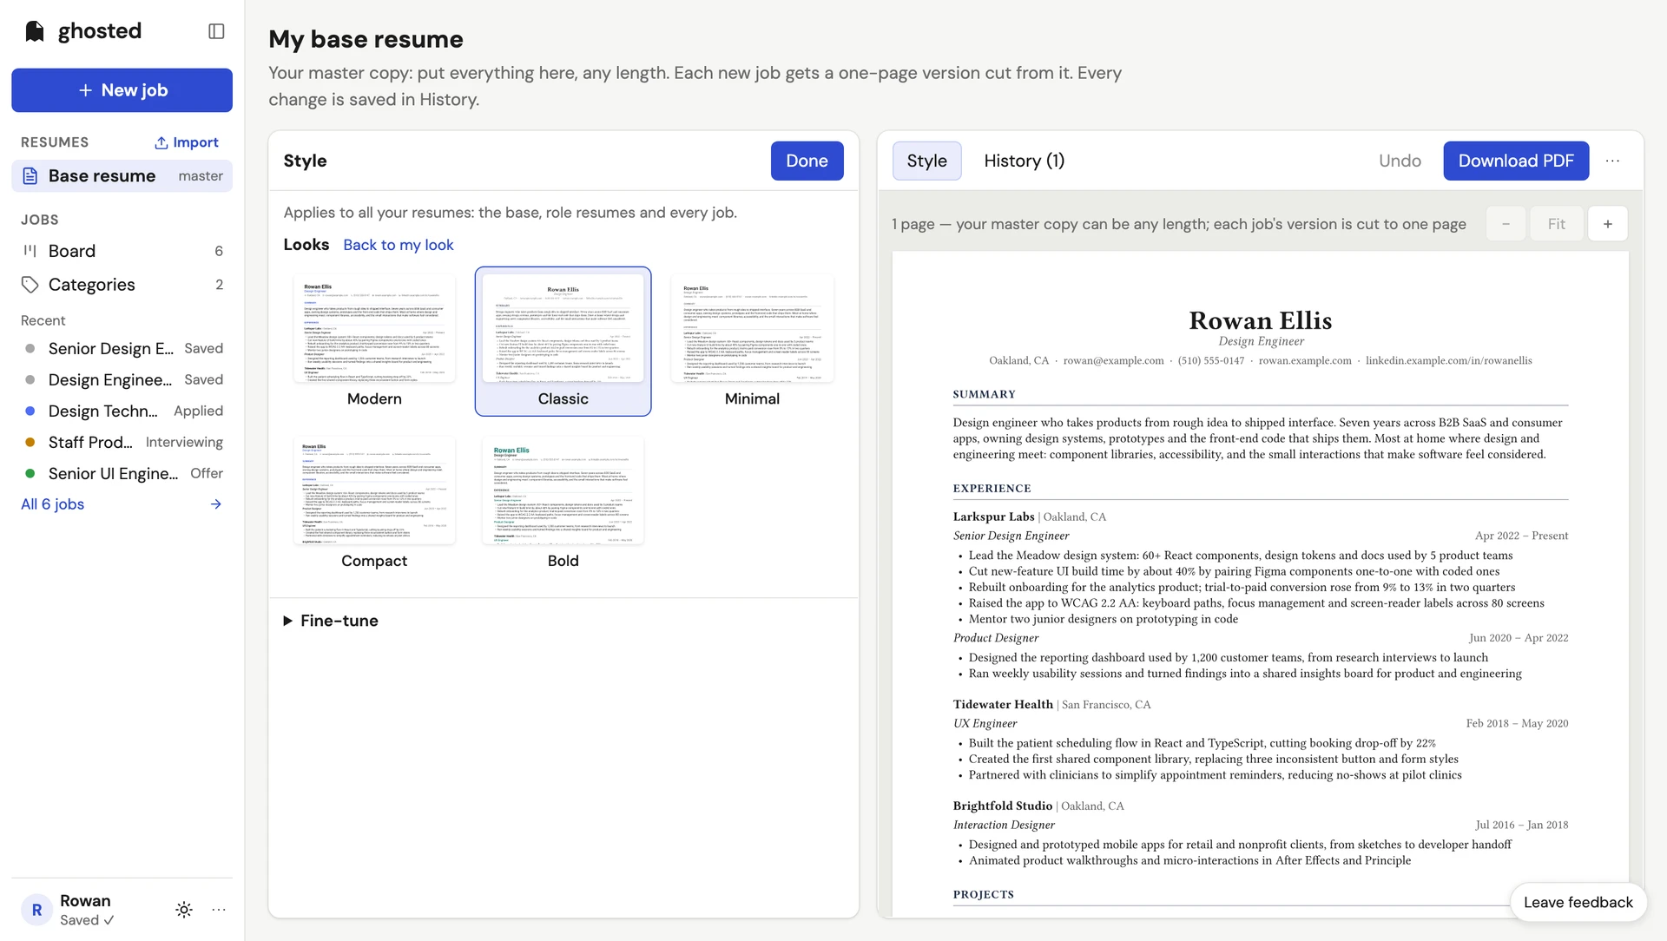Open Staff Prod... interviewing job
Image resolution: width=1667 pixels, height=941 pixels.
tap(122, 442)
